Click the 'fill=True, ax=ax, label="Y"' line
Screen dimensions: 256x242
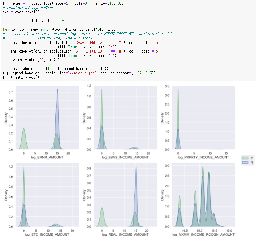[87, 47]
